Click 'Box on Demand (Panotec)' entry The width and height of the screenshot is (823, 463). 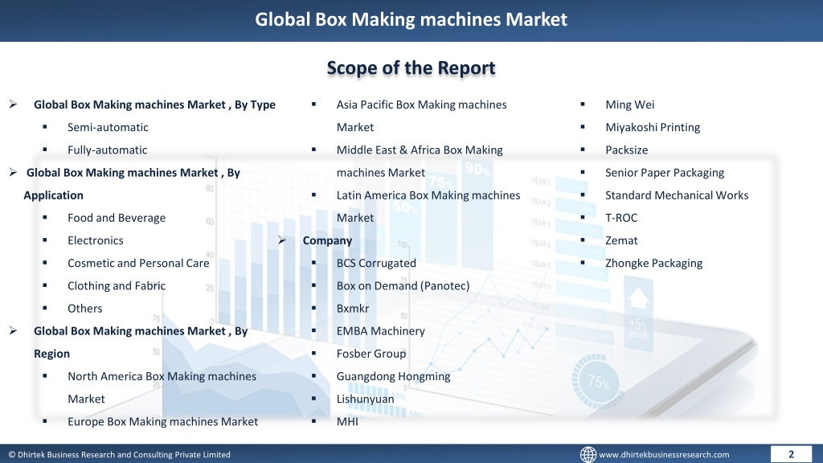click(403, 285)
